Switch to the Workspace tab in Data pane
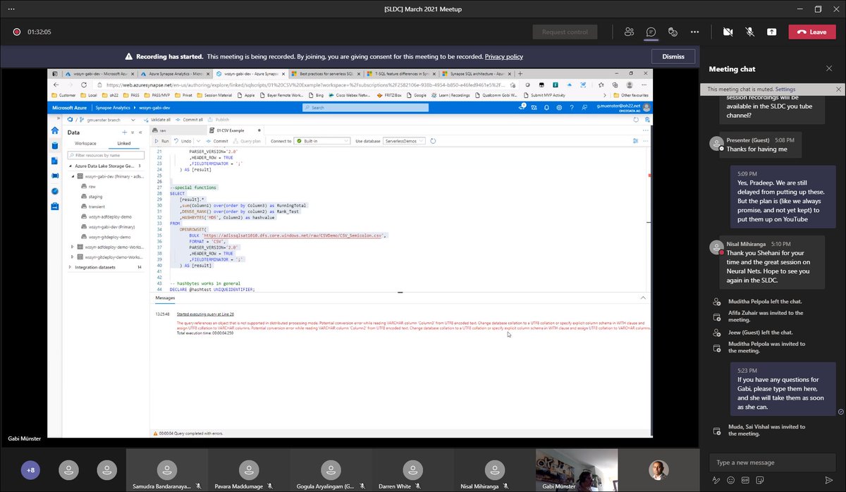Image resolution: width=846 pixels, height=492 pixels. [x=85, y=143]
